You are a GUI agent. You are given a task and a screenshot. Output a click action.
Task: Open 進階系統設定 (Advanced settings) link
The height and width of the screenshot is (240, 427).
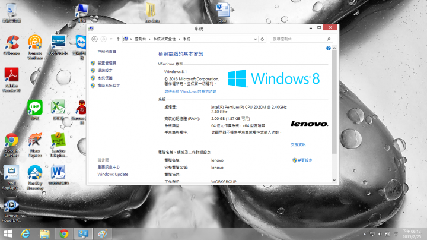tap(109, 86)
